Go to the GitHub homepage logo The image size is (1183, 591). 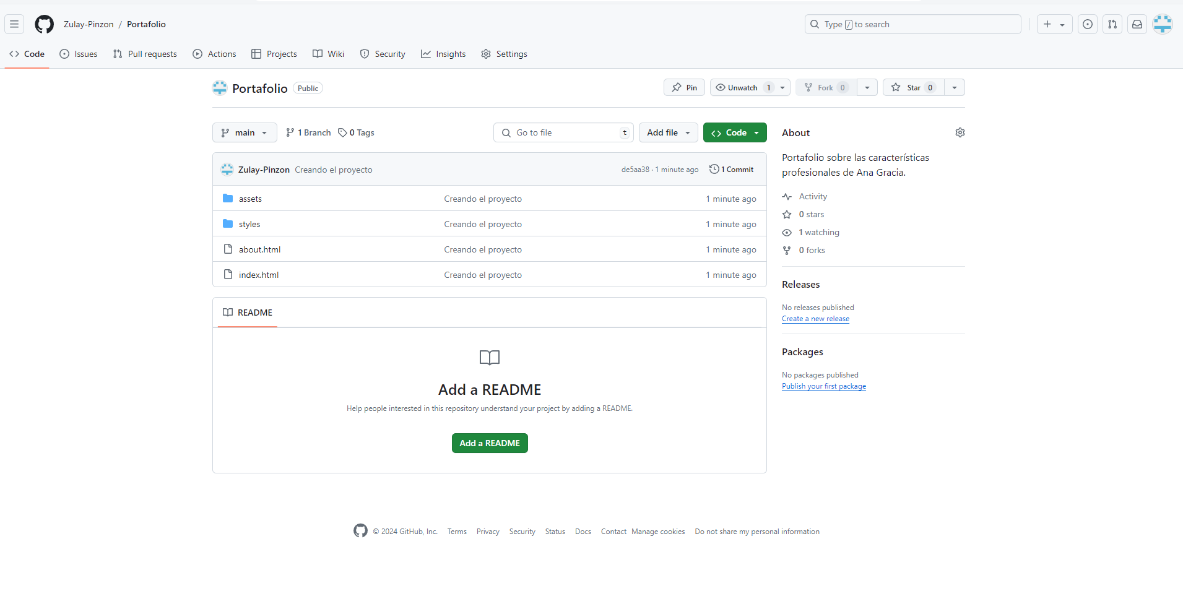click(x=44, y=24)
